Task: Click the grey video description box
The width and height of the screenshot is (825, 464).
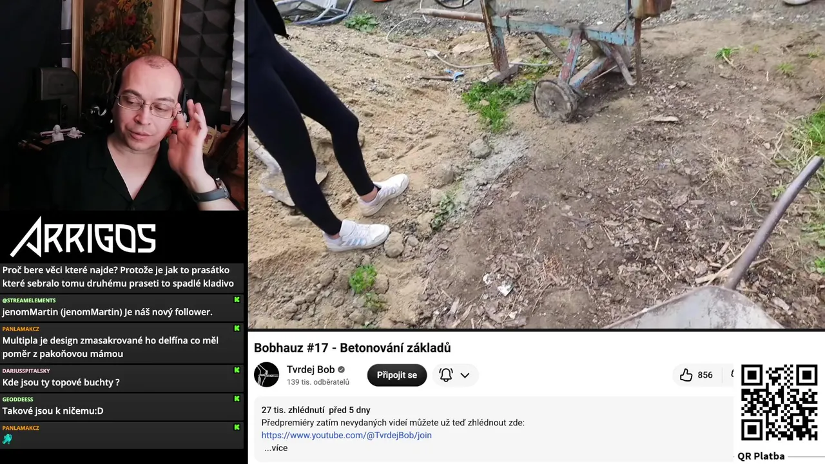Action: tap(494, 429)
